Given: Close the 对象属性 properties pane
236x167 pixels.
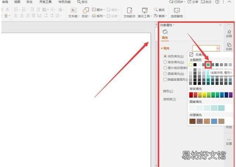Looking at the screenshot, I should 221,25.
